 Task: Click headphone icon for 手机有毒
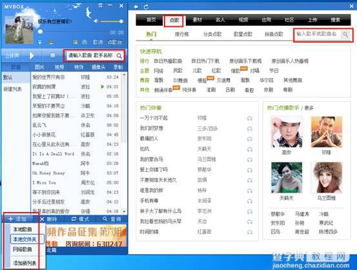pos(250,201)
